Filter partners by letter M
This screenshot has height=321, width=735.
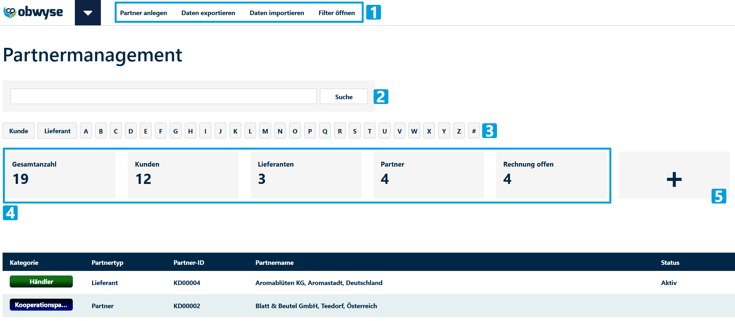tap(265, 131)
